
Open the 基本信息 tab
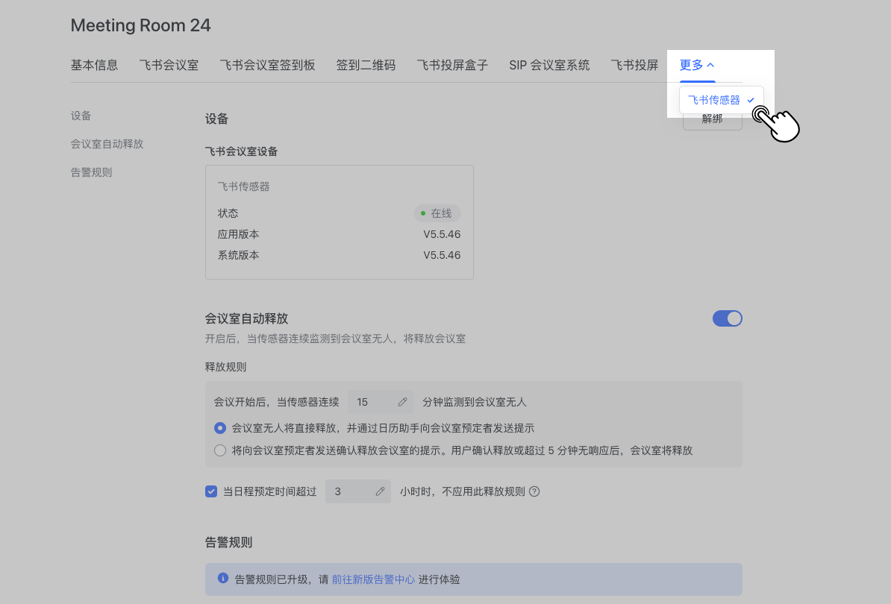coord(94,66)
